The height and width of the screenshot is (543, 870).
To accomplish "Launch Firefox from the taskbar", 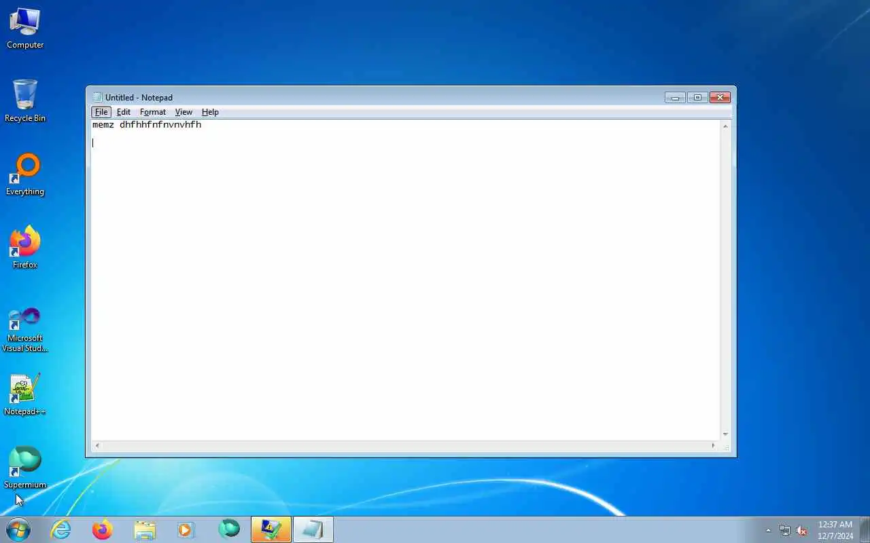I will tap(103, 529).
